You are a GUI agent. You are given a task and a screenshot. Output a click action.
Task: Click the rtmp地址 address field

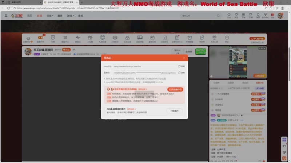145,66
